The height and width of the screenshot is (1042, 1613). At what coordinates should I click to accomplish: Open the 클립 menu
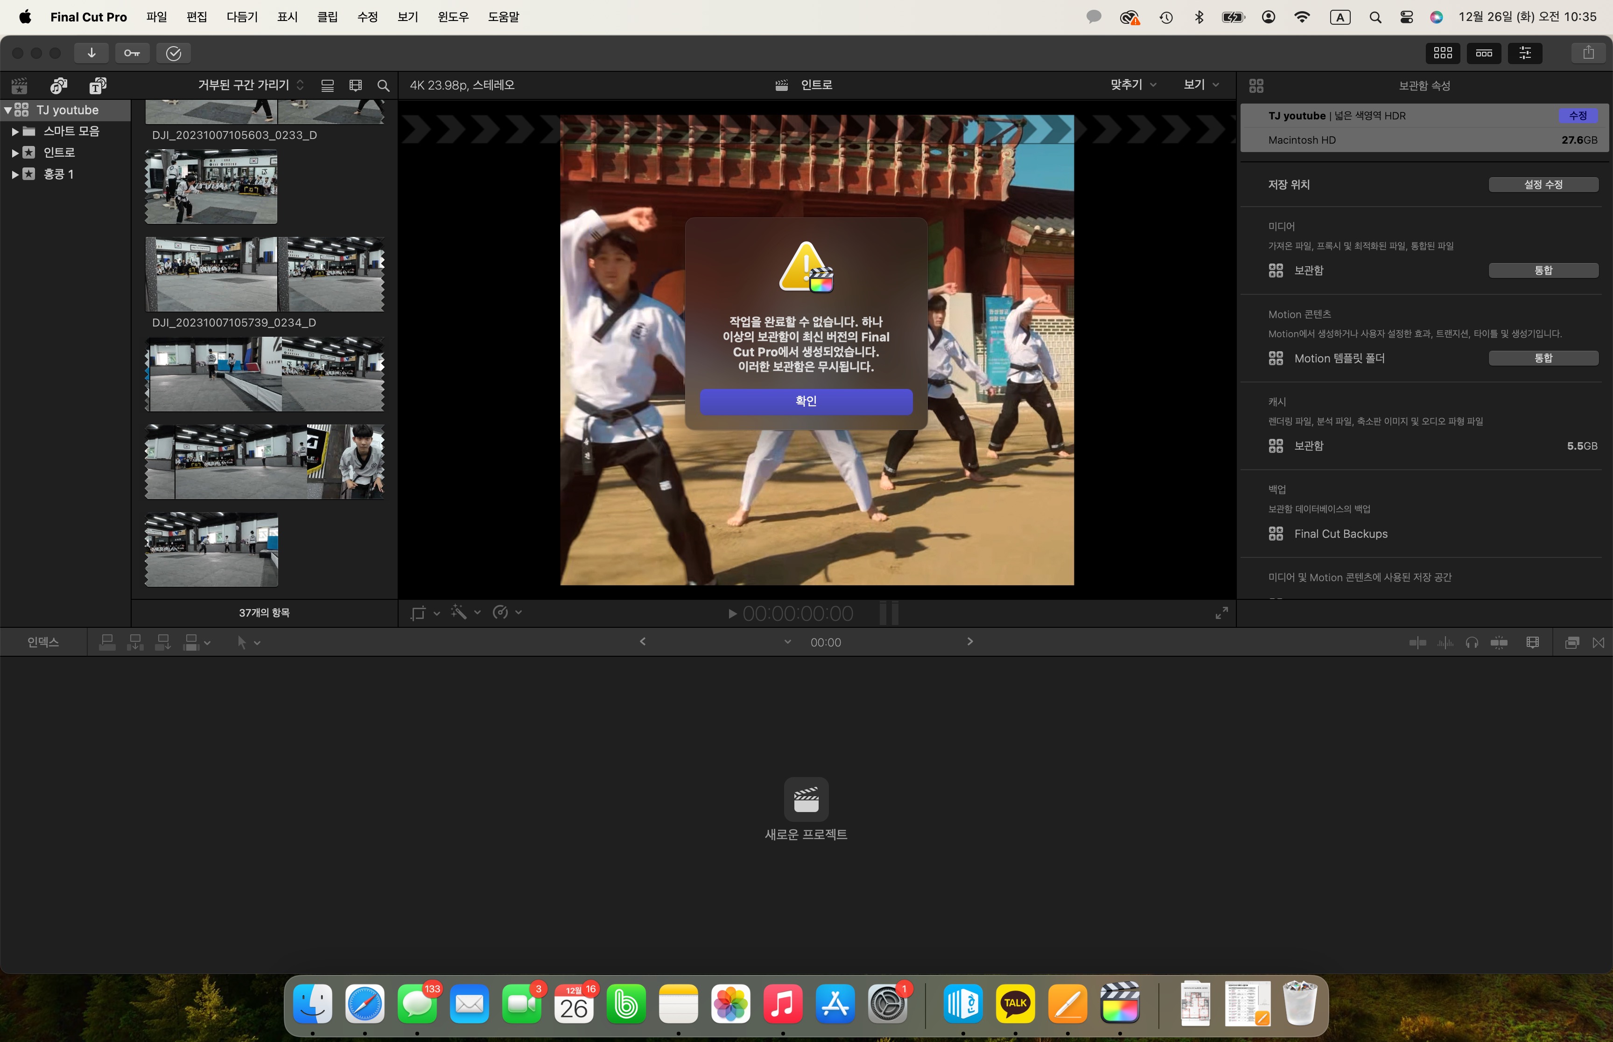point(327,17)
